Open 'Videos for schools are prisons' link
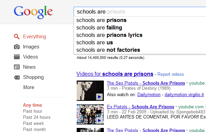The width and height of the screenshot is (206, 132). tap(115, 74)
